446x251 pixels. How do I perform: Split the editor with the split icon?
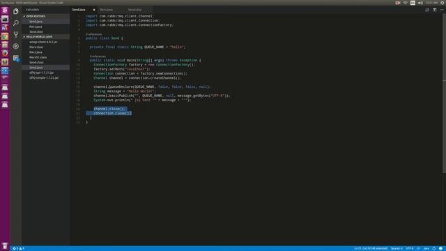[434, 10]
